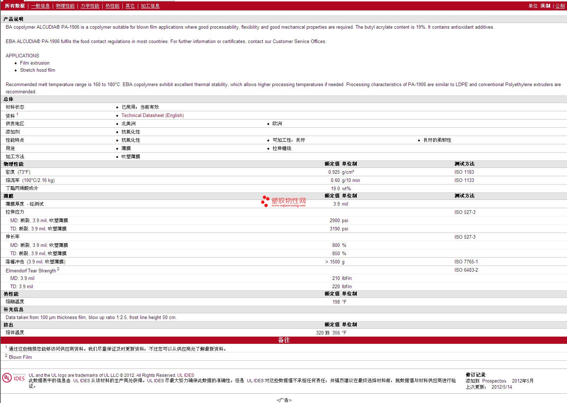Click the Stretch hood film application bullet
This screenshot has width=567, height=403.
38,70
